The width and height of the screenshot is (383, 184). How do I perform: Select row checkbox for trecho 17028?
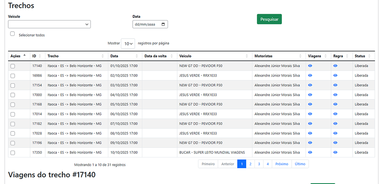point(12,133)
